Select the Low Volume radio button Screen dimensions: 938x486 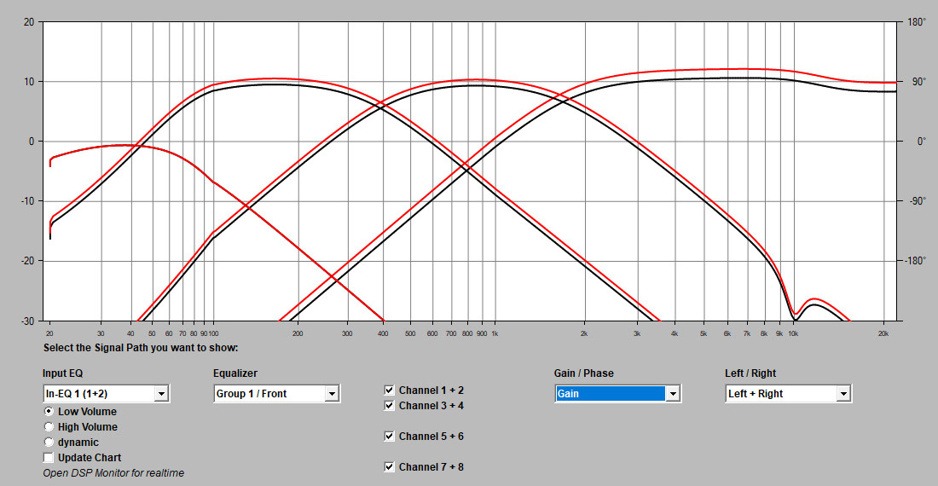pyautogui.click(x=49, y=411)
